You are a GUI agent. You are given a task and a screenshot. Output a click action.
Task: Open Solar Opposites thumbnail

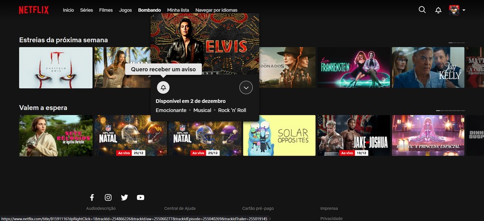279,136
